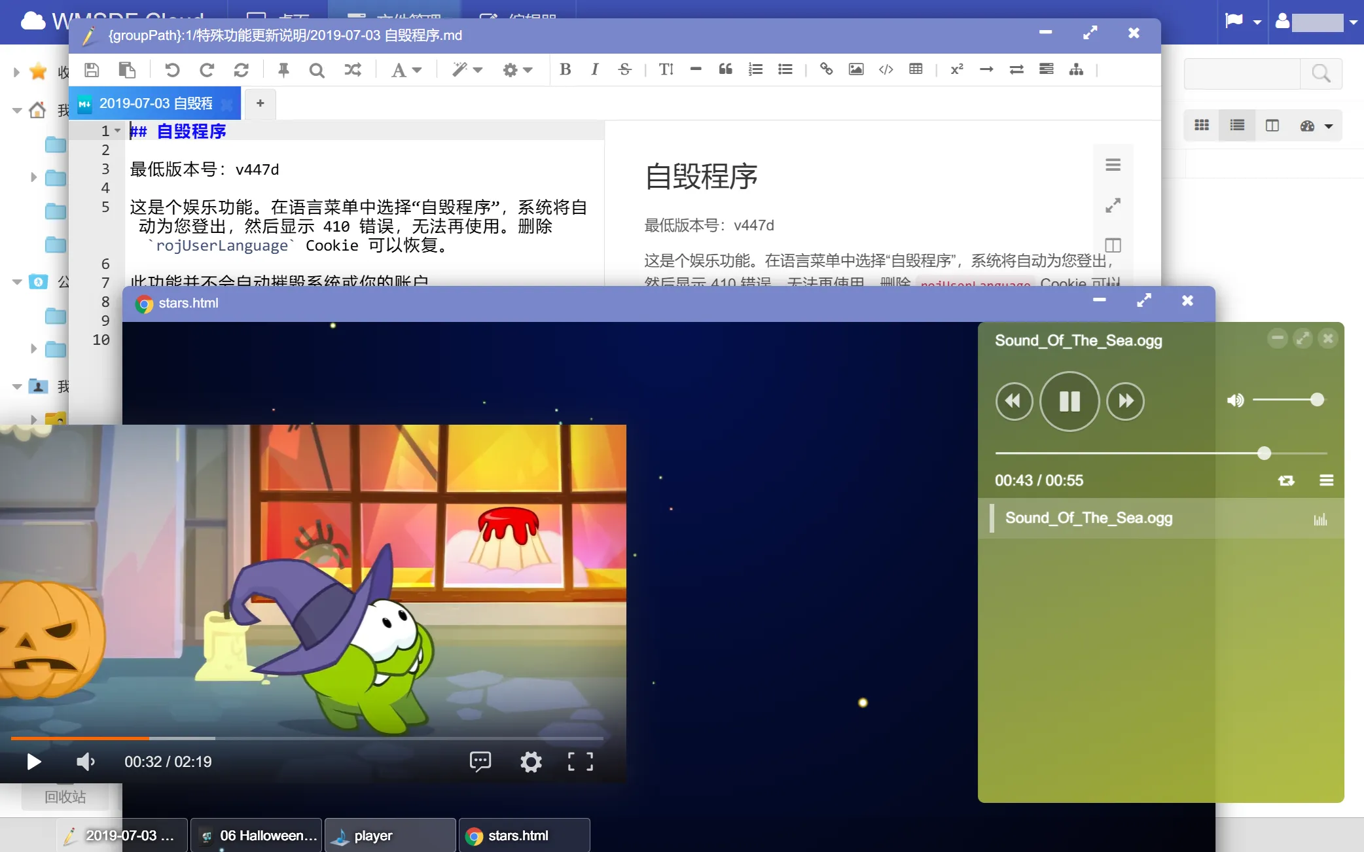
Task: Open the video player settings gear
Action: pos(531,762)
